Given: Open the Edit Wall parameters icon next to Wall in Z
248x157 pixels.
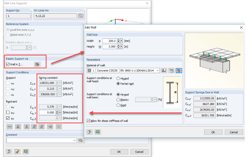Looking at the screenshot, I should pos(37,64).
